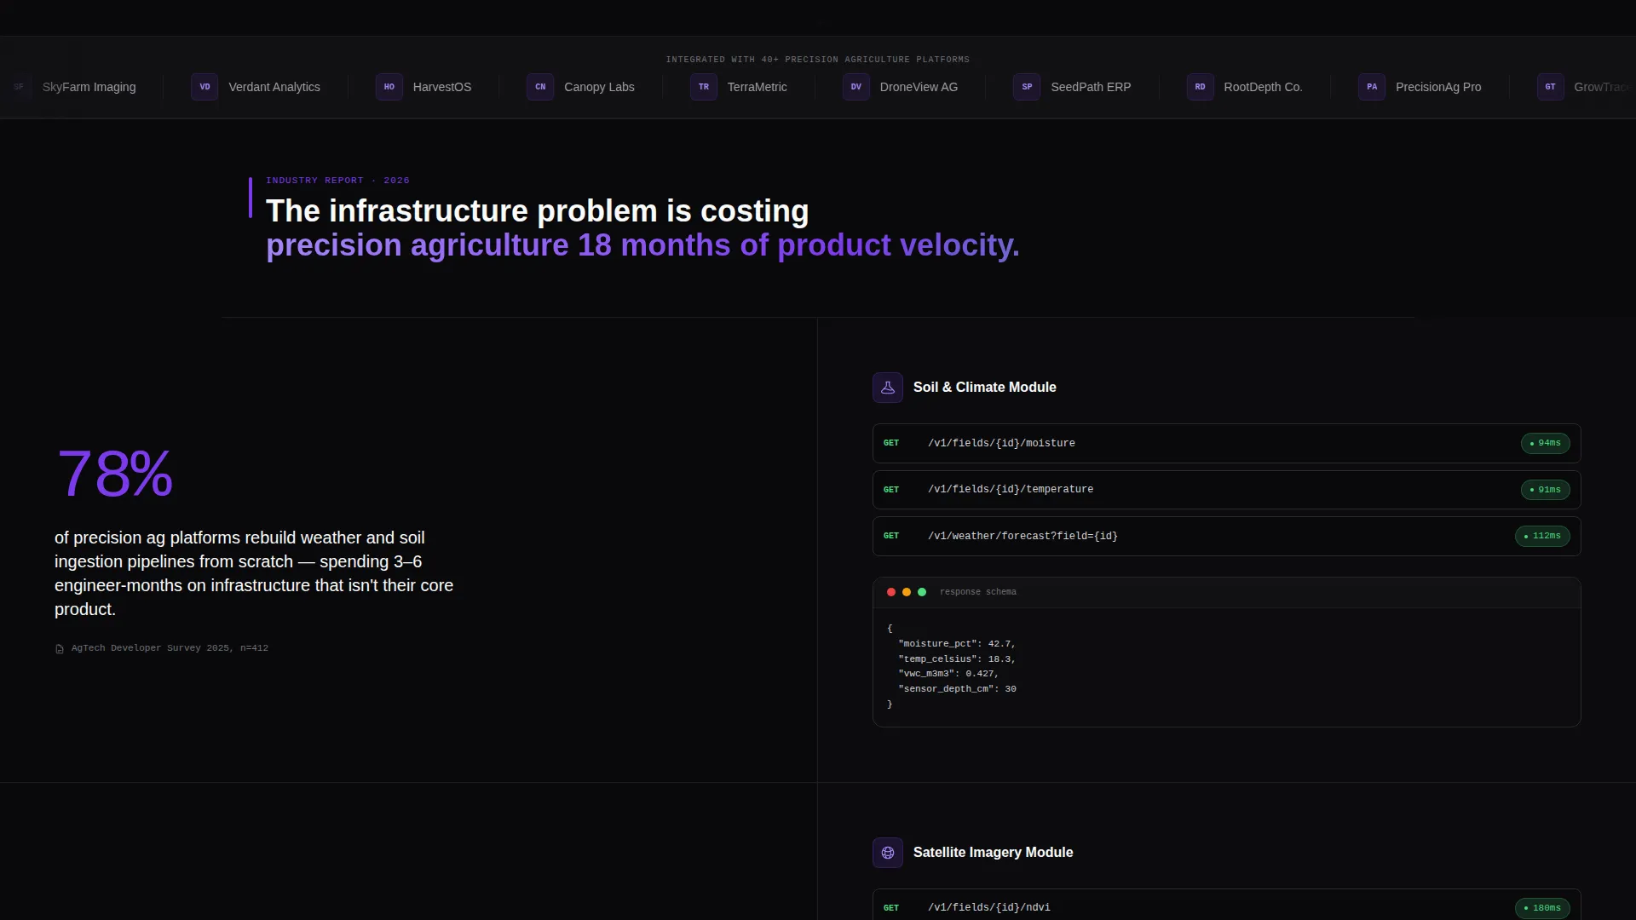Viewport: 1636px width, 920px height.
Task: Click the CN badge for Canopy Labs
Action: point(540,87)
